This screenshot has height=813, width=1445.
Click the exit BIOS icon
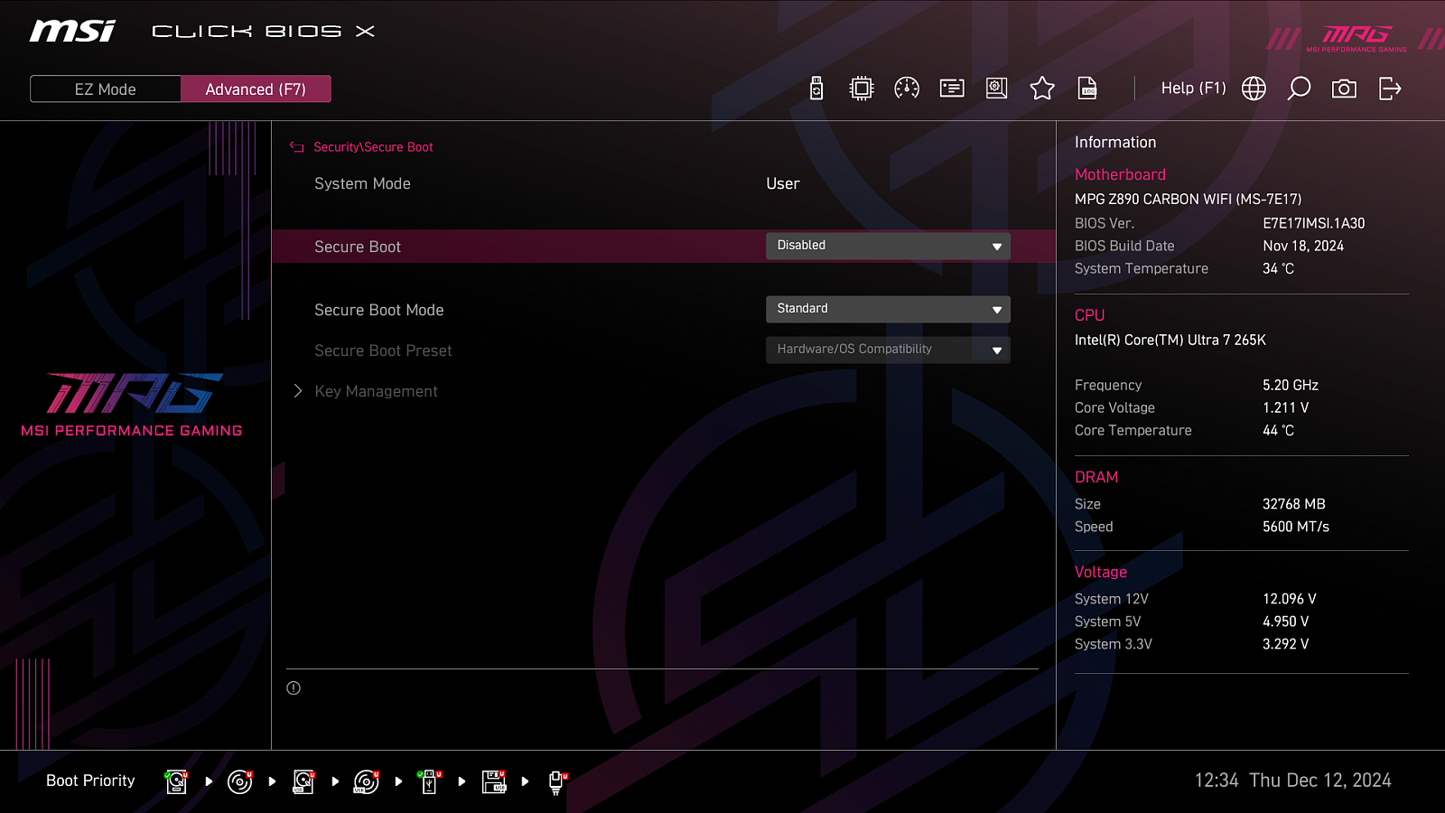click(x=1390, y=89)
